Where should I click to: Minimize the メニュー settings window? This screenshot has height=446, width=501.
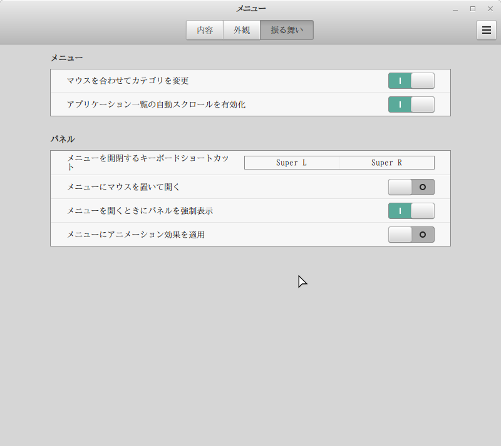click(x=455, y=9)
